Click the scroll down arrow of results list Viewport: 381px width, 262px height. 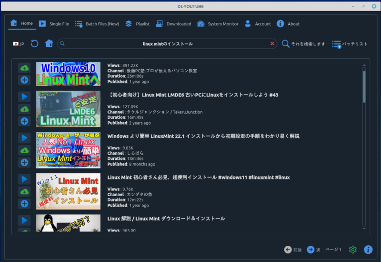(x=364, y=229)
